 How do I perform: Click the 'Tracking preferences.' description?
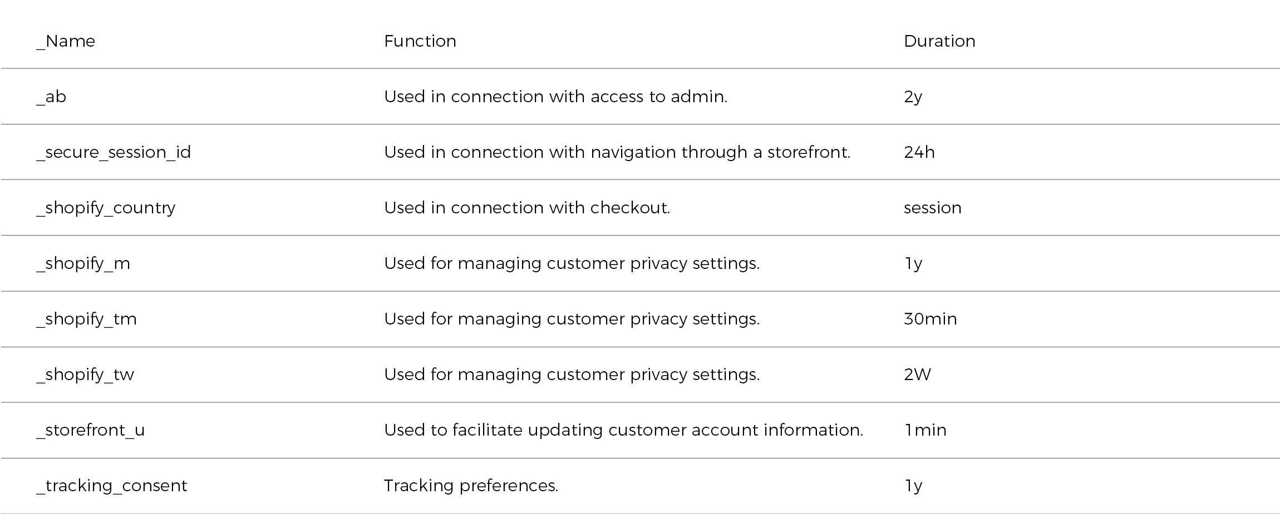pos(471,486)
